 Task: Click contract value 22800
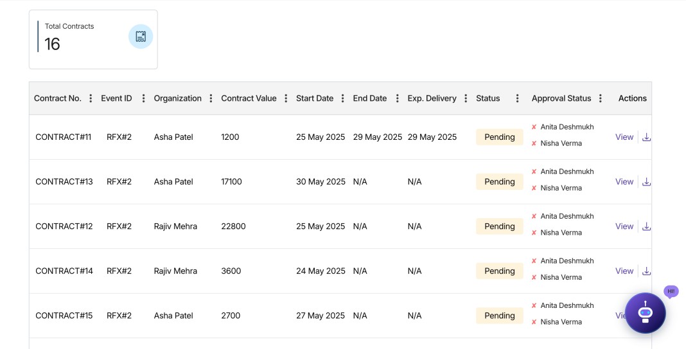(x=233, y=226)
